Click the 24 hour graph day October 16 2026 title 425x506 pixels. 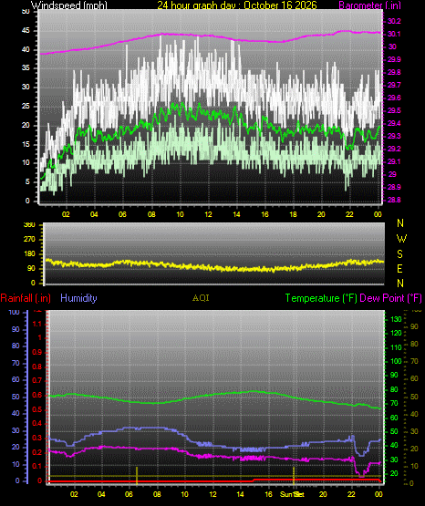click(237, 5)
